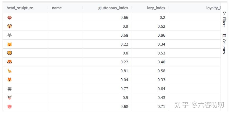This screenshot has width=230, height=114.
Task: Click the monkey emoji avatar
Action: (9, 18)
